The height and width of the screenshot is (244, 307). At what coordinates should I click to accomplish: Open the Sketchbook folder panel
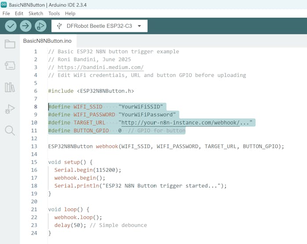tap(10, 44)
